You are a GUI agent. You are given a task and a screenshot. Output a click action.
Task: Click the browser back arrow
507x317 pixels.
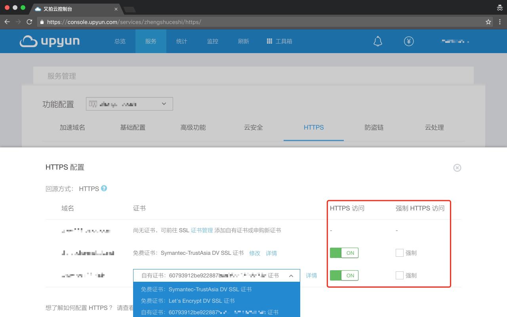[x=7, y=22]
